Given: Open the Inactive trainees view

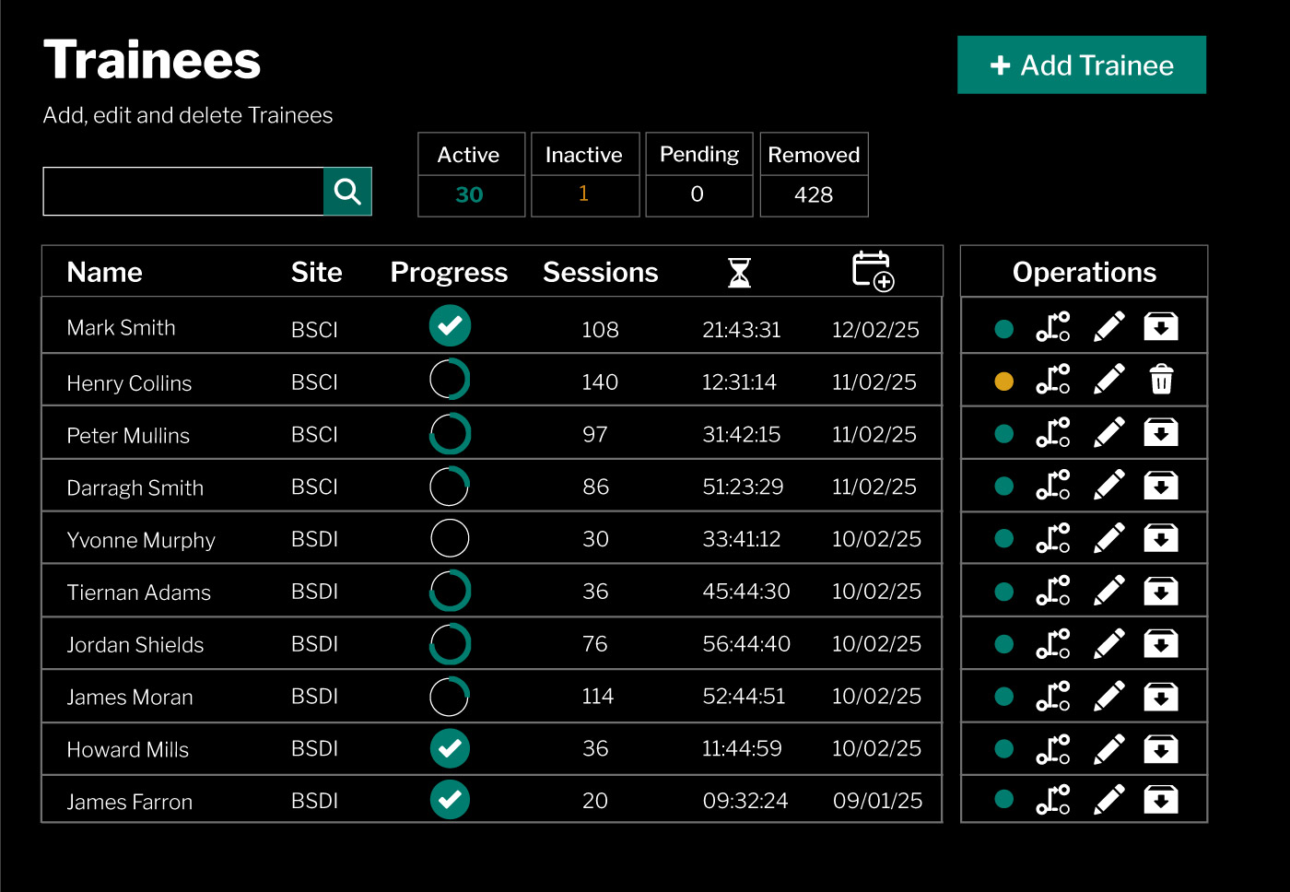Looking at the screenshot, I should coord(584,175).
